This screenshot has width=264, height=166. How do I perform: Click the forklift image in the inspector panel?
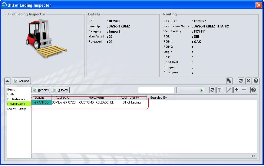[46, 39]
